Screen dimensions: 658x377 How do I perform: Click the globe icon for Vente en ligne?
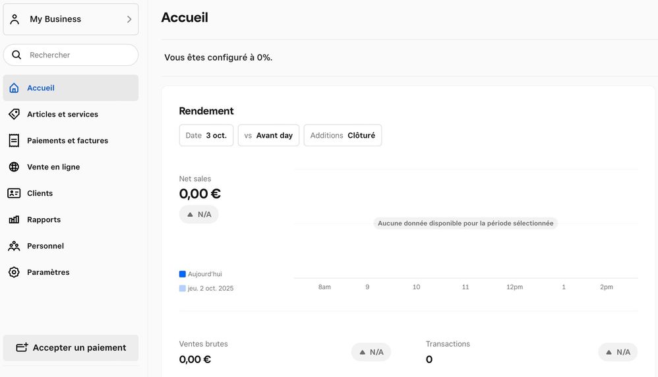click(x=14, y=167)
